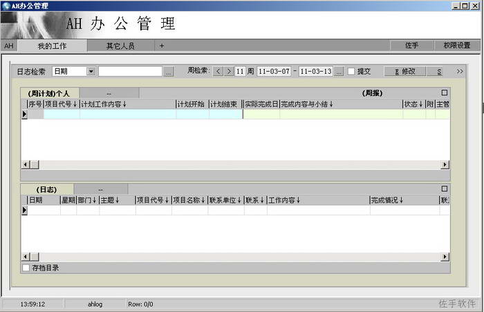Enable the 存档目录 checkbox
This screenshot has width=484, height=312.
tap(26, 268)
